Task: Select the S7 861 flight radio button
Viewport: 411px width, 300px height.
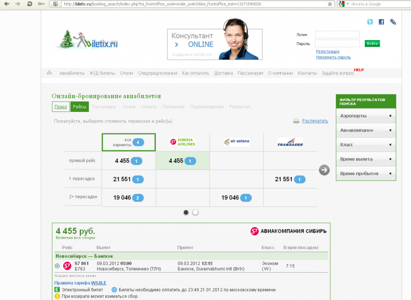Action: point(57,266)
